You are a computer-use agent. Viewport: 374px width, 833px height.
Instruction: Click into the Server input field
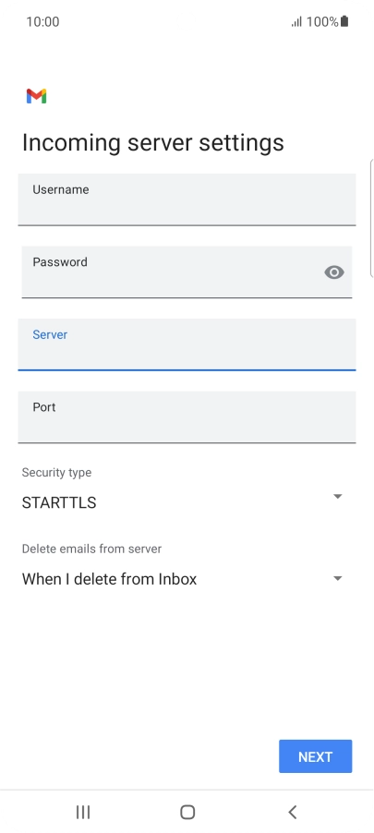(187, 344)
